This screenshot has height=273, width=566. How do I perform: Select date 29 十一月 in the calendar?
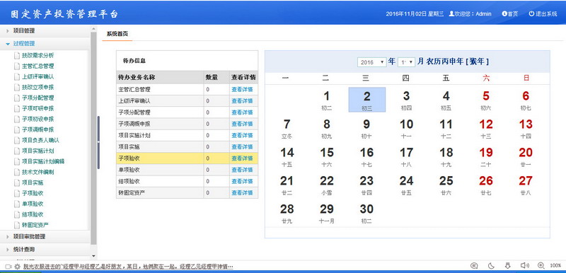click(x=327, y=212)
